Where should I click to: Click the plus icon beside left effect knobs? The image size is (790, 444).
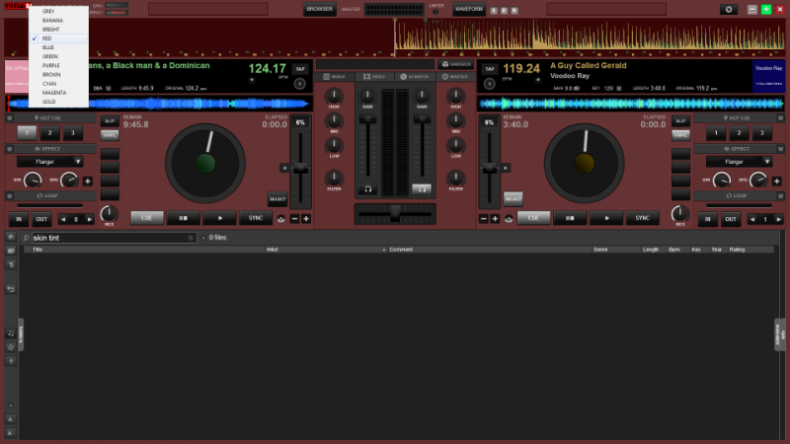[87, 181]
